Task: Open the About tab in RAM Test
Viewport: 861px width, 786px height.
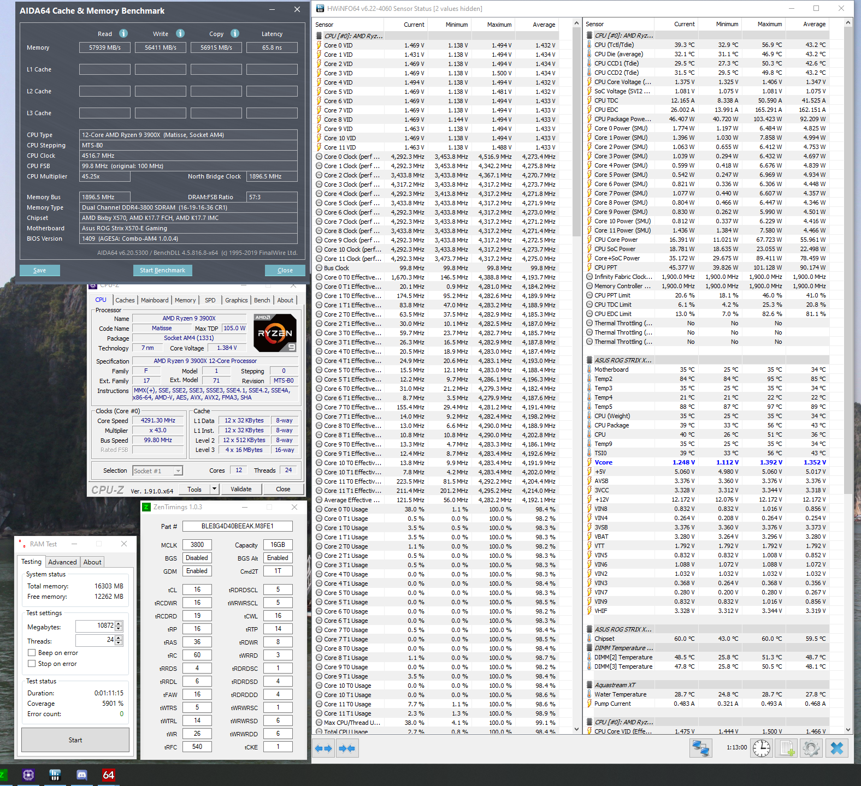Action: (x=92, y=562)
